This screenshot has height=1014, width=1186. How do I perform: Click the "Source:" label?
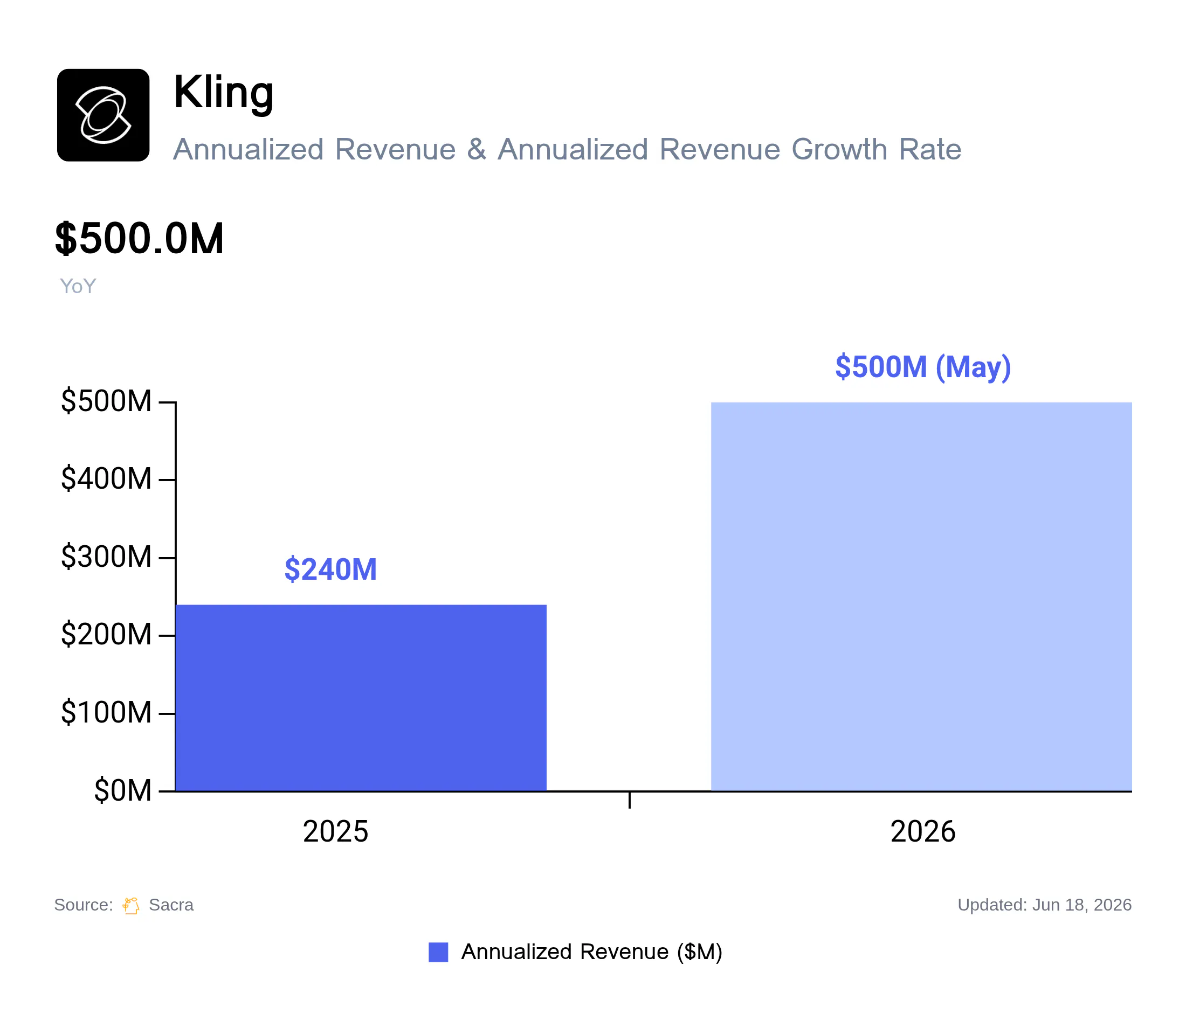(x=84, y=905)
